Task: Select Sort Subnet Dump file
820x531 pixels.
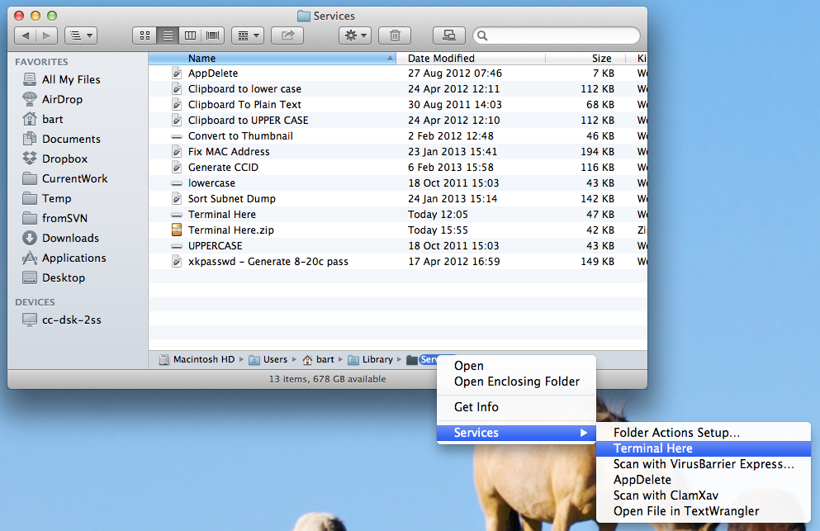Action: pyautogui.click(x=232, y=199)
